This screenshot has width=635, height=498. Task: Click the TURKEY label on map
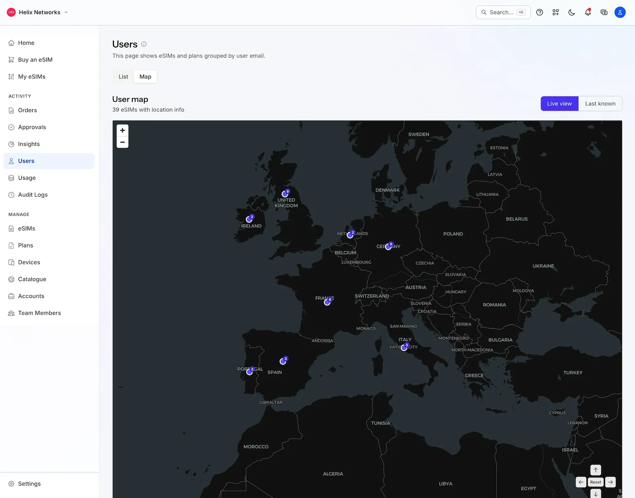(573, 372)
